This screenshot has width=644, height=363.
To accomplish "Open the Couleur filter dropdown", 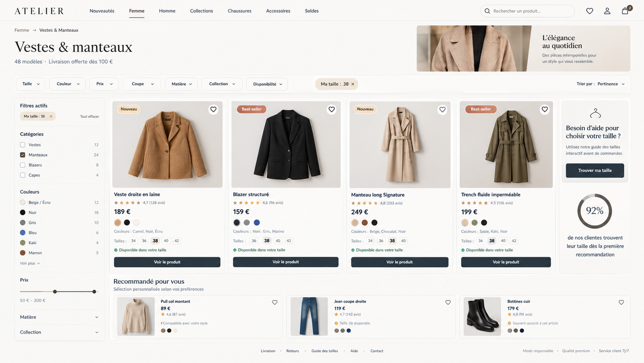I will pos(67,84).
